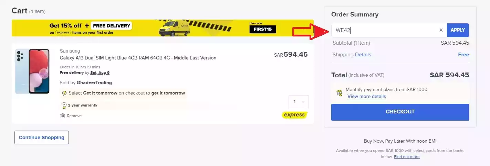
Task: Clear the coupon code with the X
Action: click(x=441, y=30)
